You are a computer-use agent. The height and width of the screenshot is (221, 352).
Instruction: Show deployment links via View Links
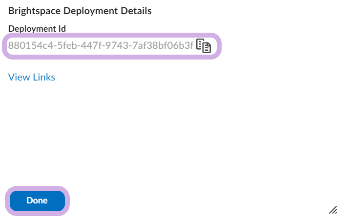coord(32,77)
